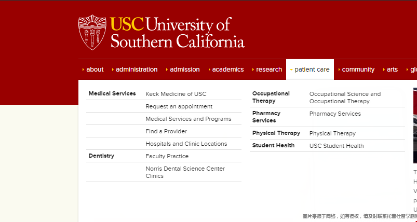Click the arrow icon beside about
This screenshot has width=417, height=222.
point(83,70)
